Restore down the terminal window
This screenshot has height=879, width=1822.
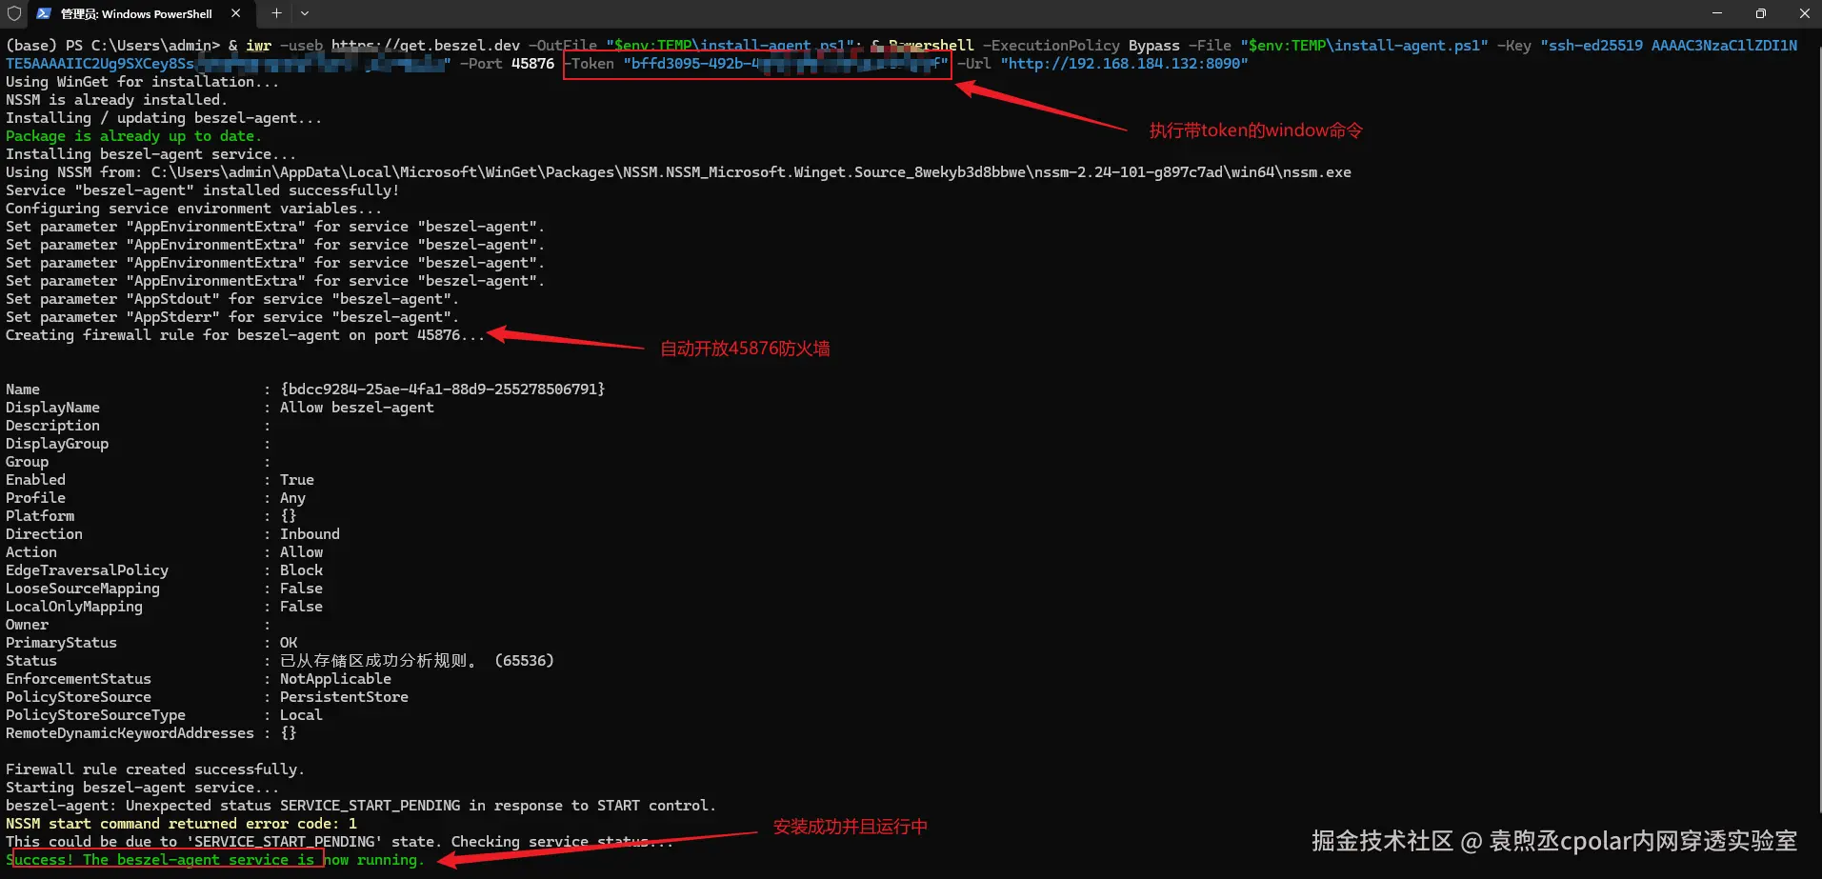point(1760,13)
